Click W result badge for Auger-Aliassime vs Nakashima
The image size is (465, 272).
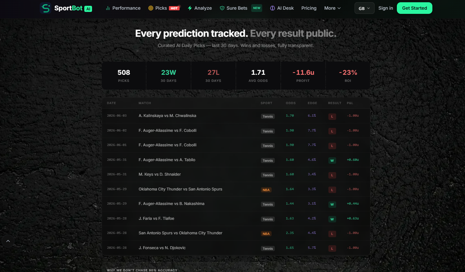click(332, 204)
